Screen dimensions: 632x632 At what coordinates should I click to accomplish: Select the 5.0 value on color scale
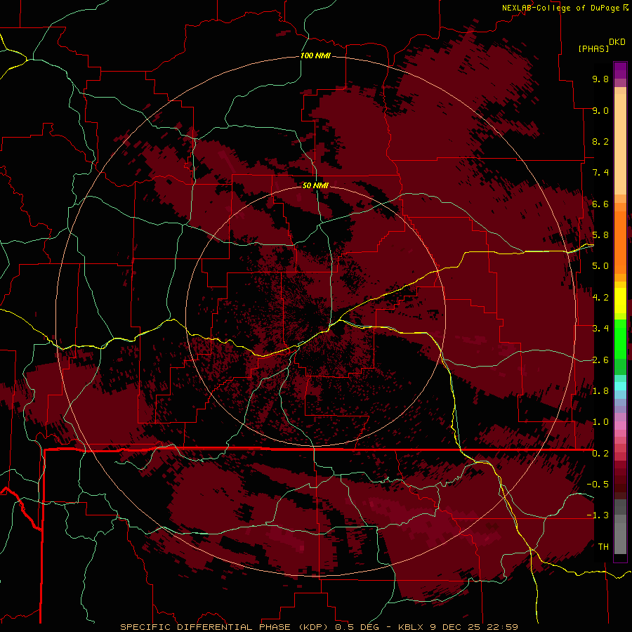tap(600, 266)
